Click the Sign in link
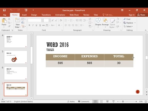This screenshot has width=148, height=111. (132, 15)
